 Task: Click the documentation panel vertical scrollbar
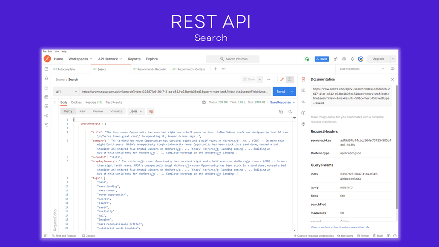point(397,147)
